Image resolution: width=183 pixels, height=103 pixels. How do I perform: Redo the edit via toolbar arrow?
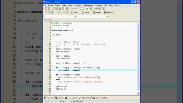coord(75,9)
